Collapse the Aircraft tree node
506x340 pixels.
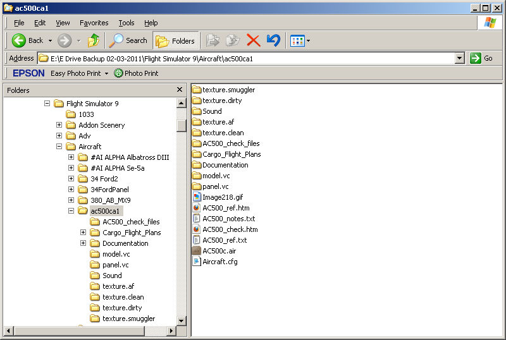59,146
